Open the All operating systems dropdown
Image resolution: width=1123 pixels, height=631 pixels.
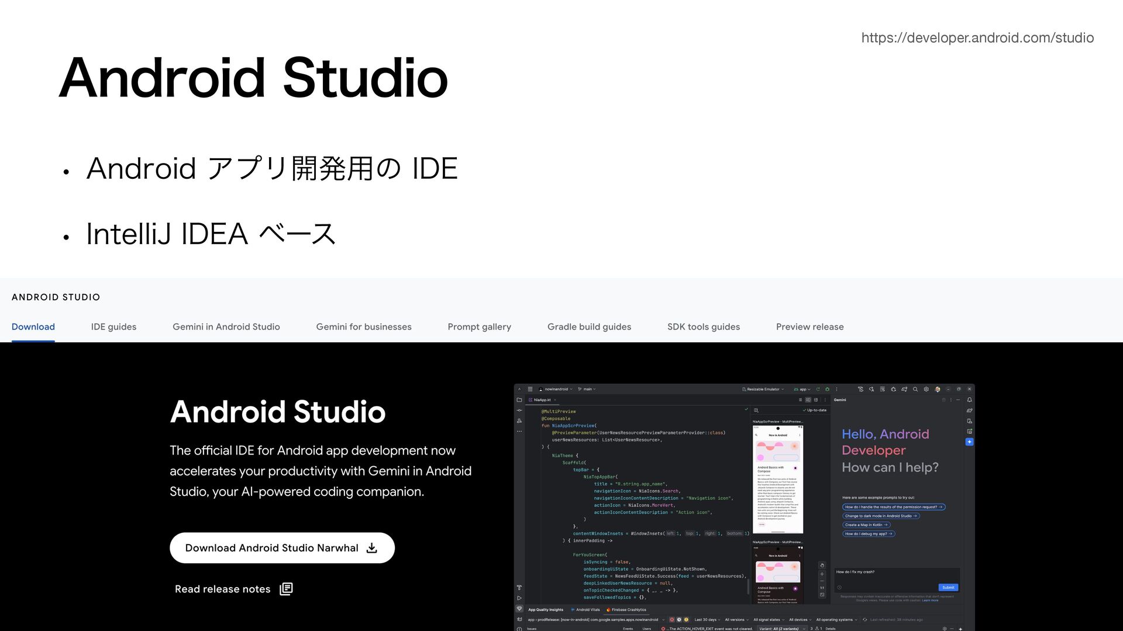click(x=836, y=619)
